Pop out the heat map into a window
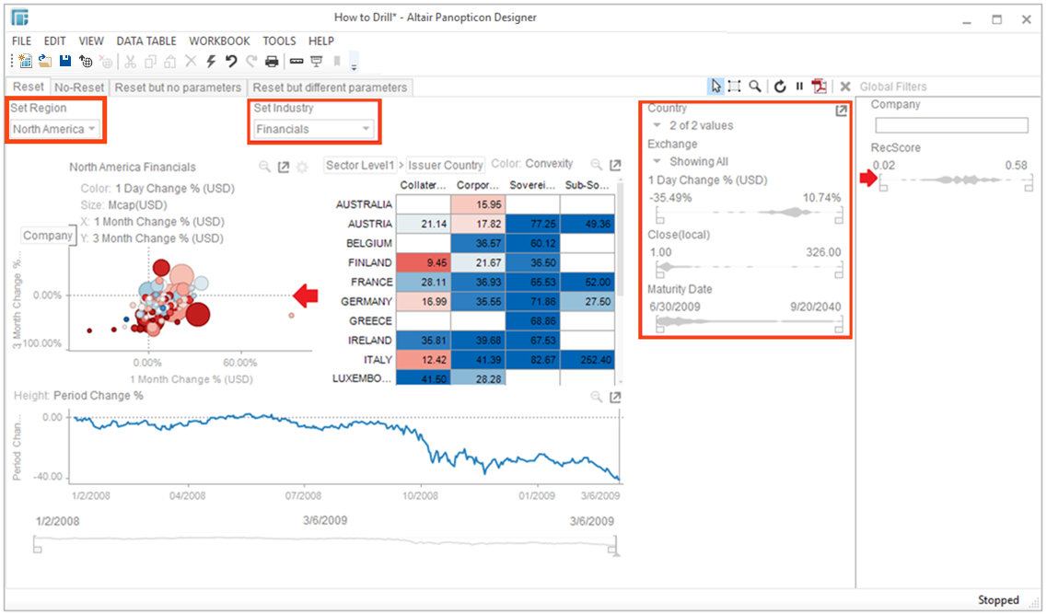Viewport: 1047px width, 614px height. 614,165
